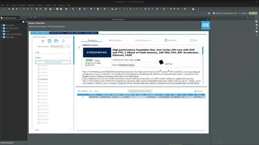Click the build hammer toolbar icon
This screenshot has width=259, height=145.
tap(73, 9)
